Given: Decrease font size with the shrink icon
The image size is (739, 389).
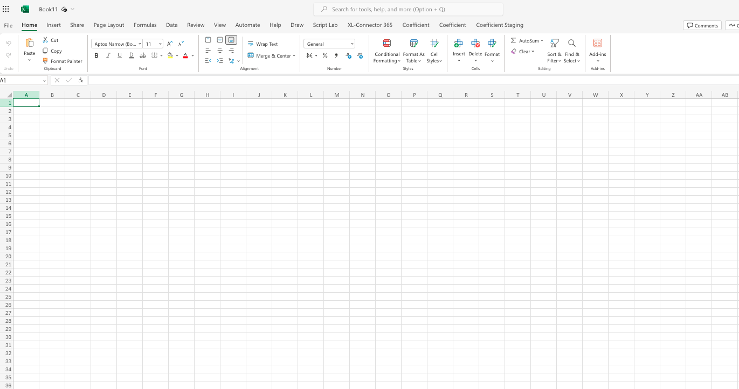Looking at the screenshot, I should [181, 44].
